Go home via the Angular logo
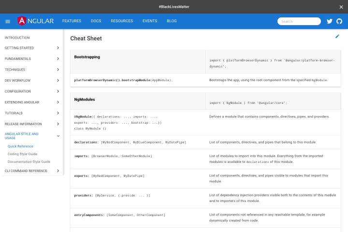 coord(35,21)
